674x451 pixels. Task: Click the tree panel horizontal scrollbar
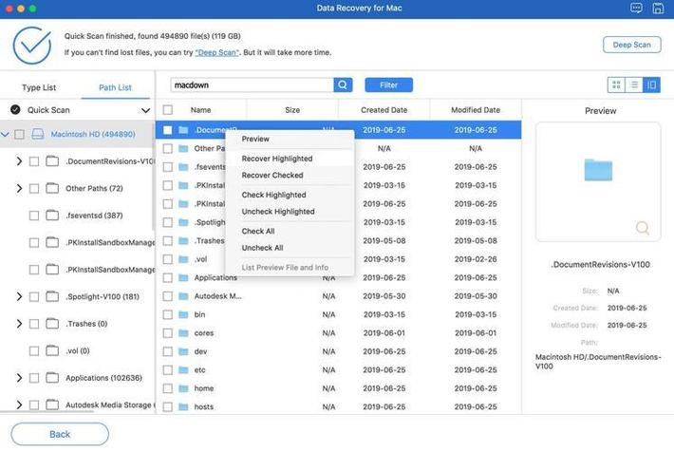coord(47,411)
